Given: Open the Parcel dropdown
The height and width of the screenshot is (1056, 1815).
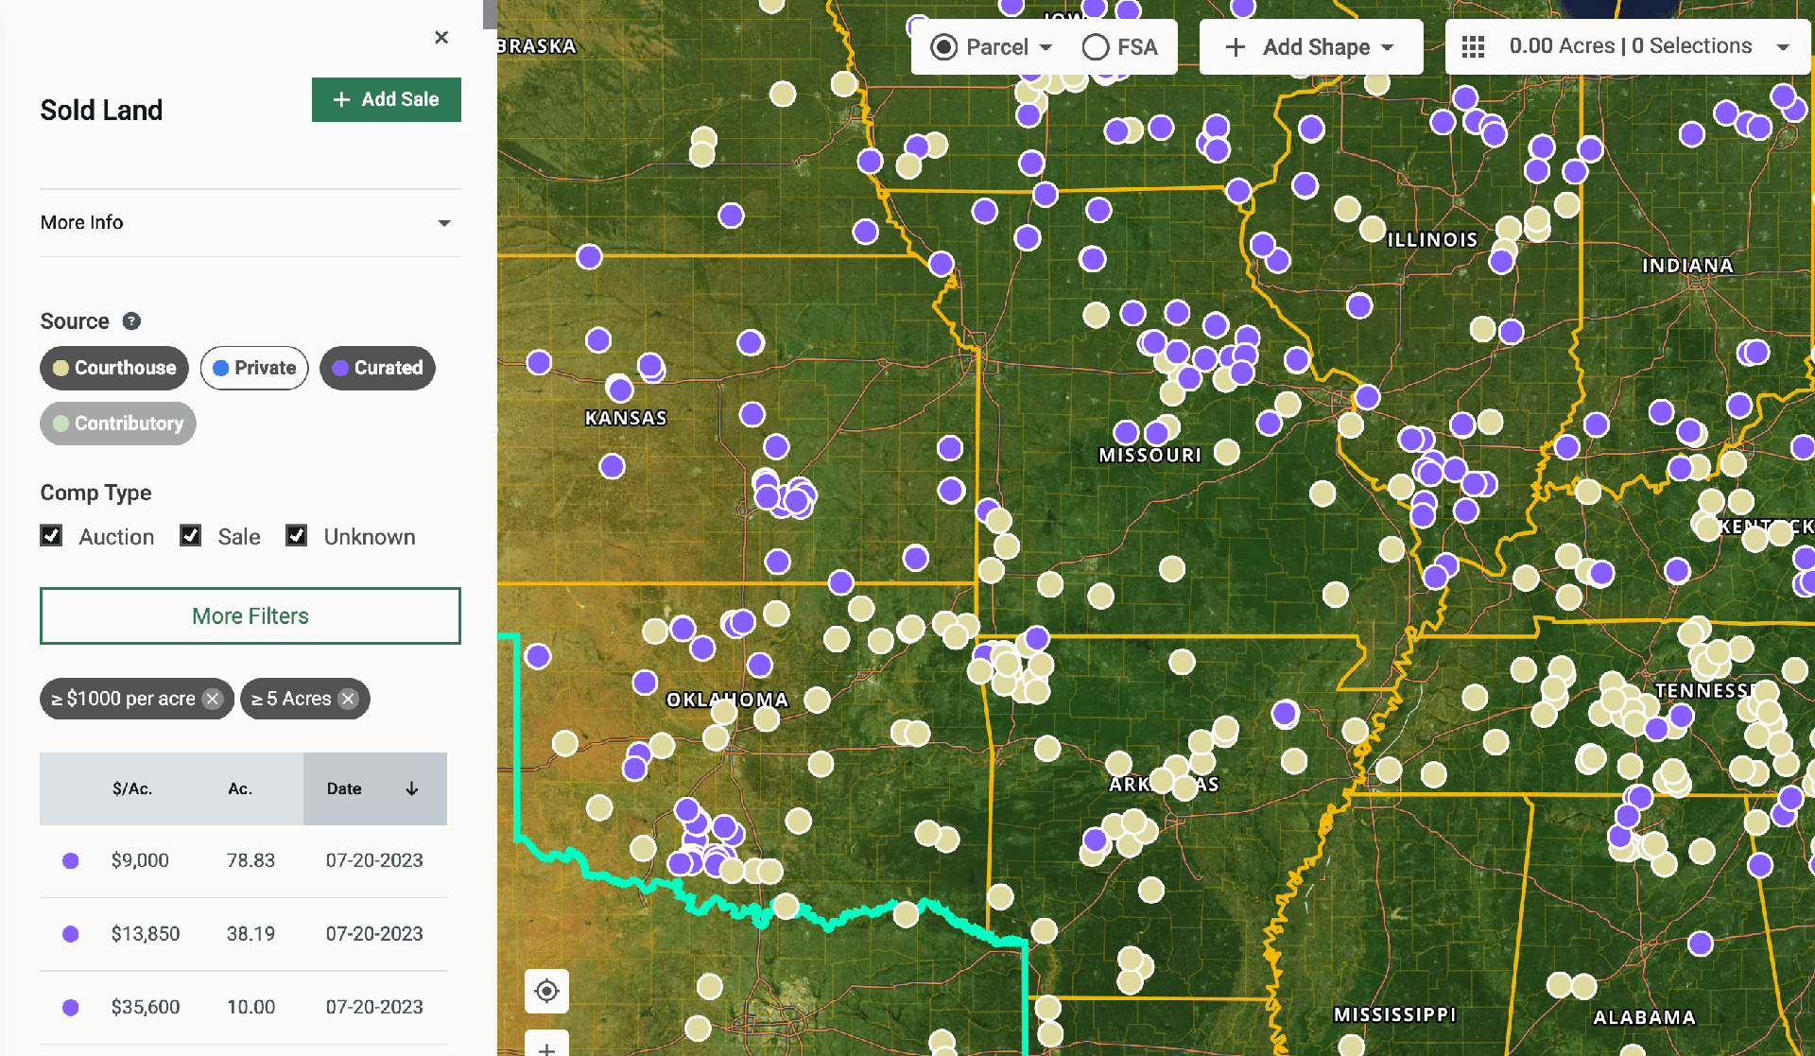Looking at the screenshot, I should pos(989,46).
